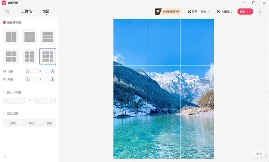This screenshot has height=162, width=269.
Task: Select the 自由切图 radio option
Action: [4, 113]
